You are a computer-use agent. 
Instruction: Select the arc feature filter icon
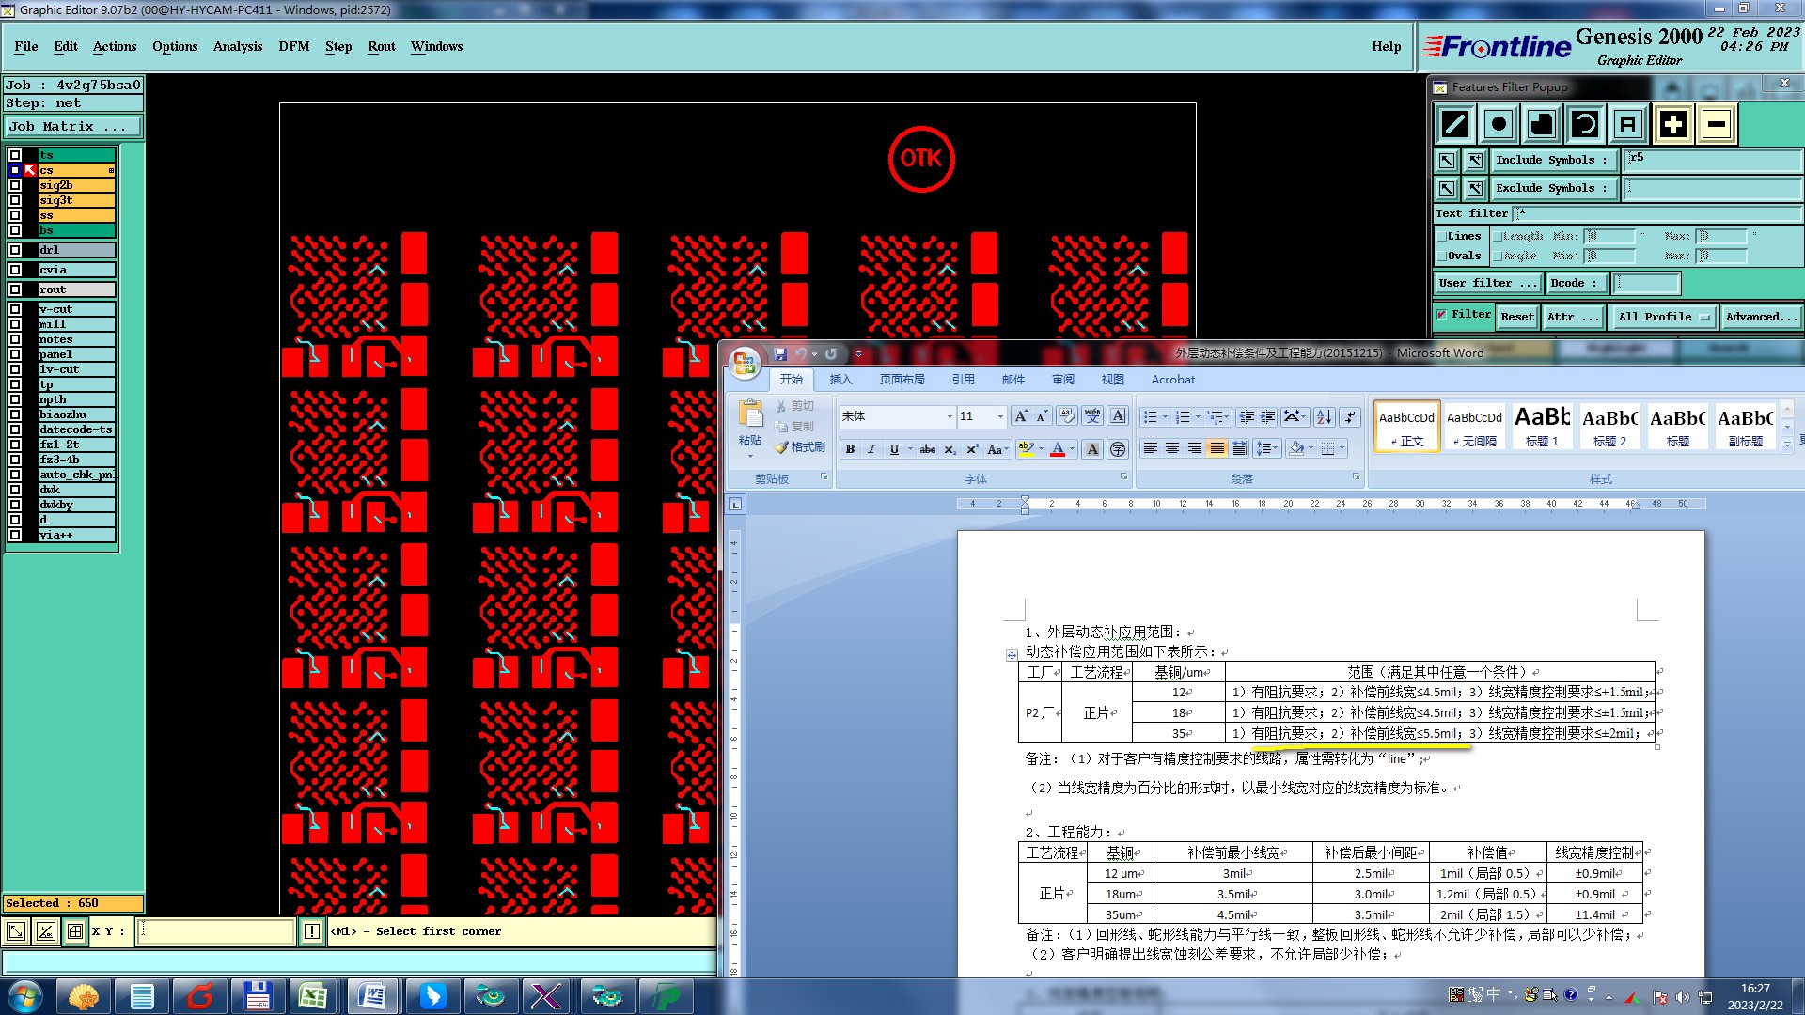(1585, 124)
